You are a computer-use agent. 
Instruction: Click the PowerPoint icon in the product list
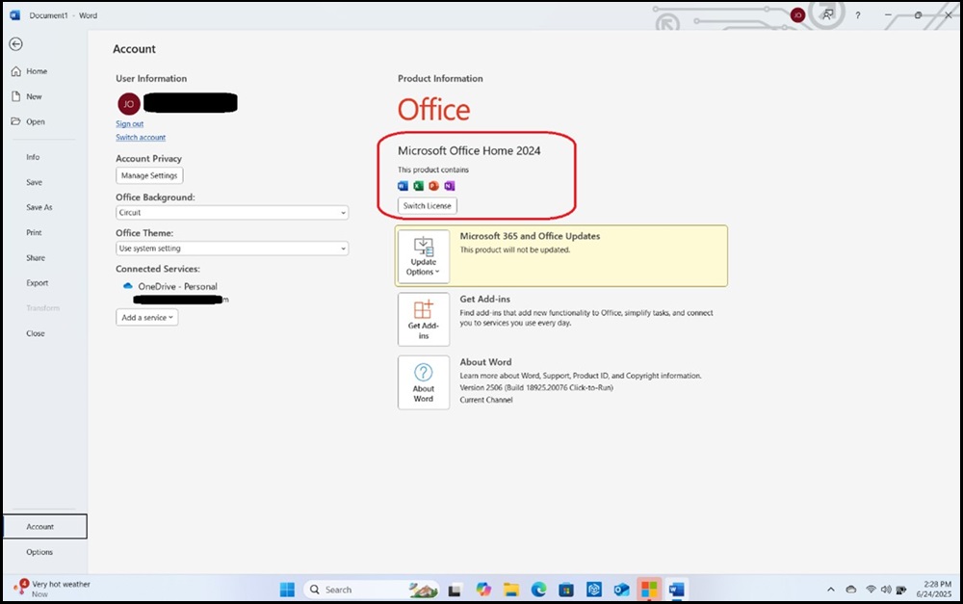tap(433, 186)
